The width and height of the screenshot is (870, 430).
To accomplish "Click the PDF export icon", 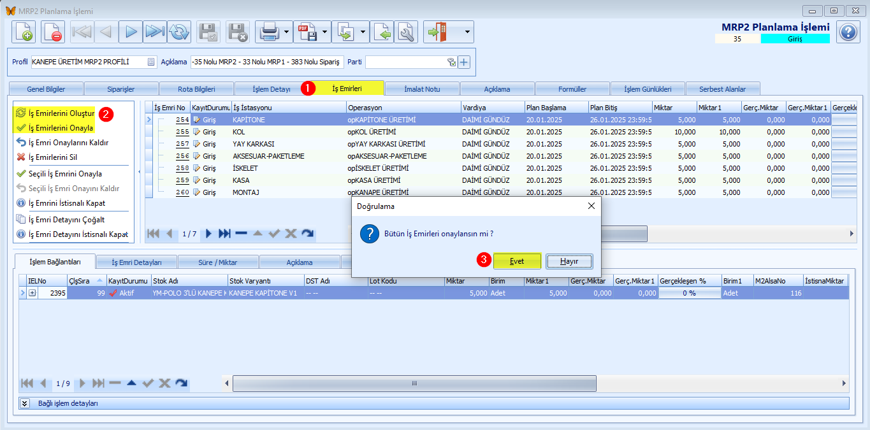I will (307, 31).
